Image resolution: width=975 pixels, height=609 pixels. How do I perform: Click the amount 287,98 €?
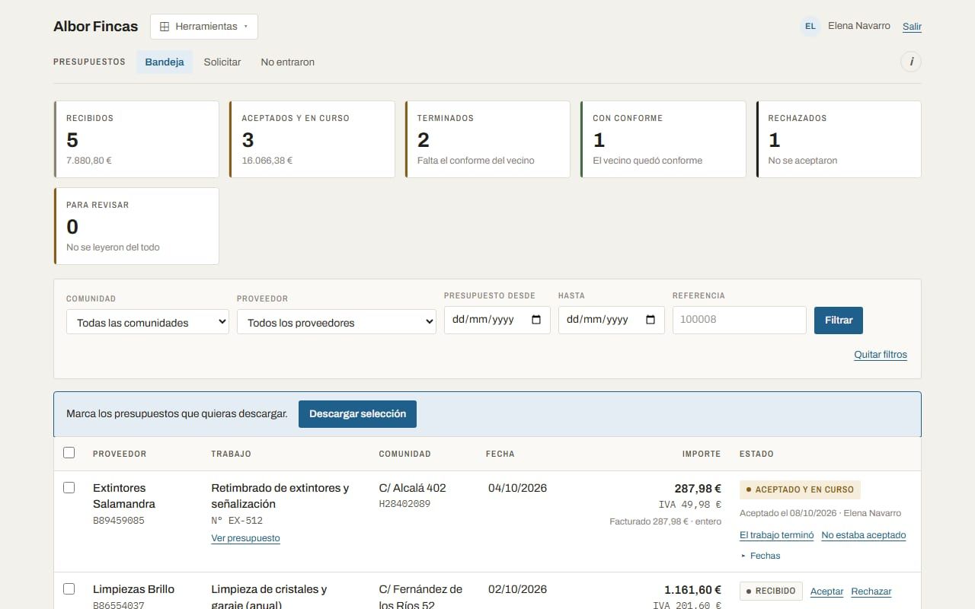pyautogui.click(x=698, y=489)
